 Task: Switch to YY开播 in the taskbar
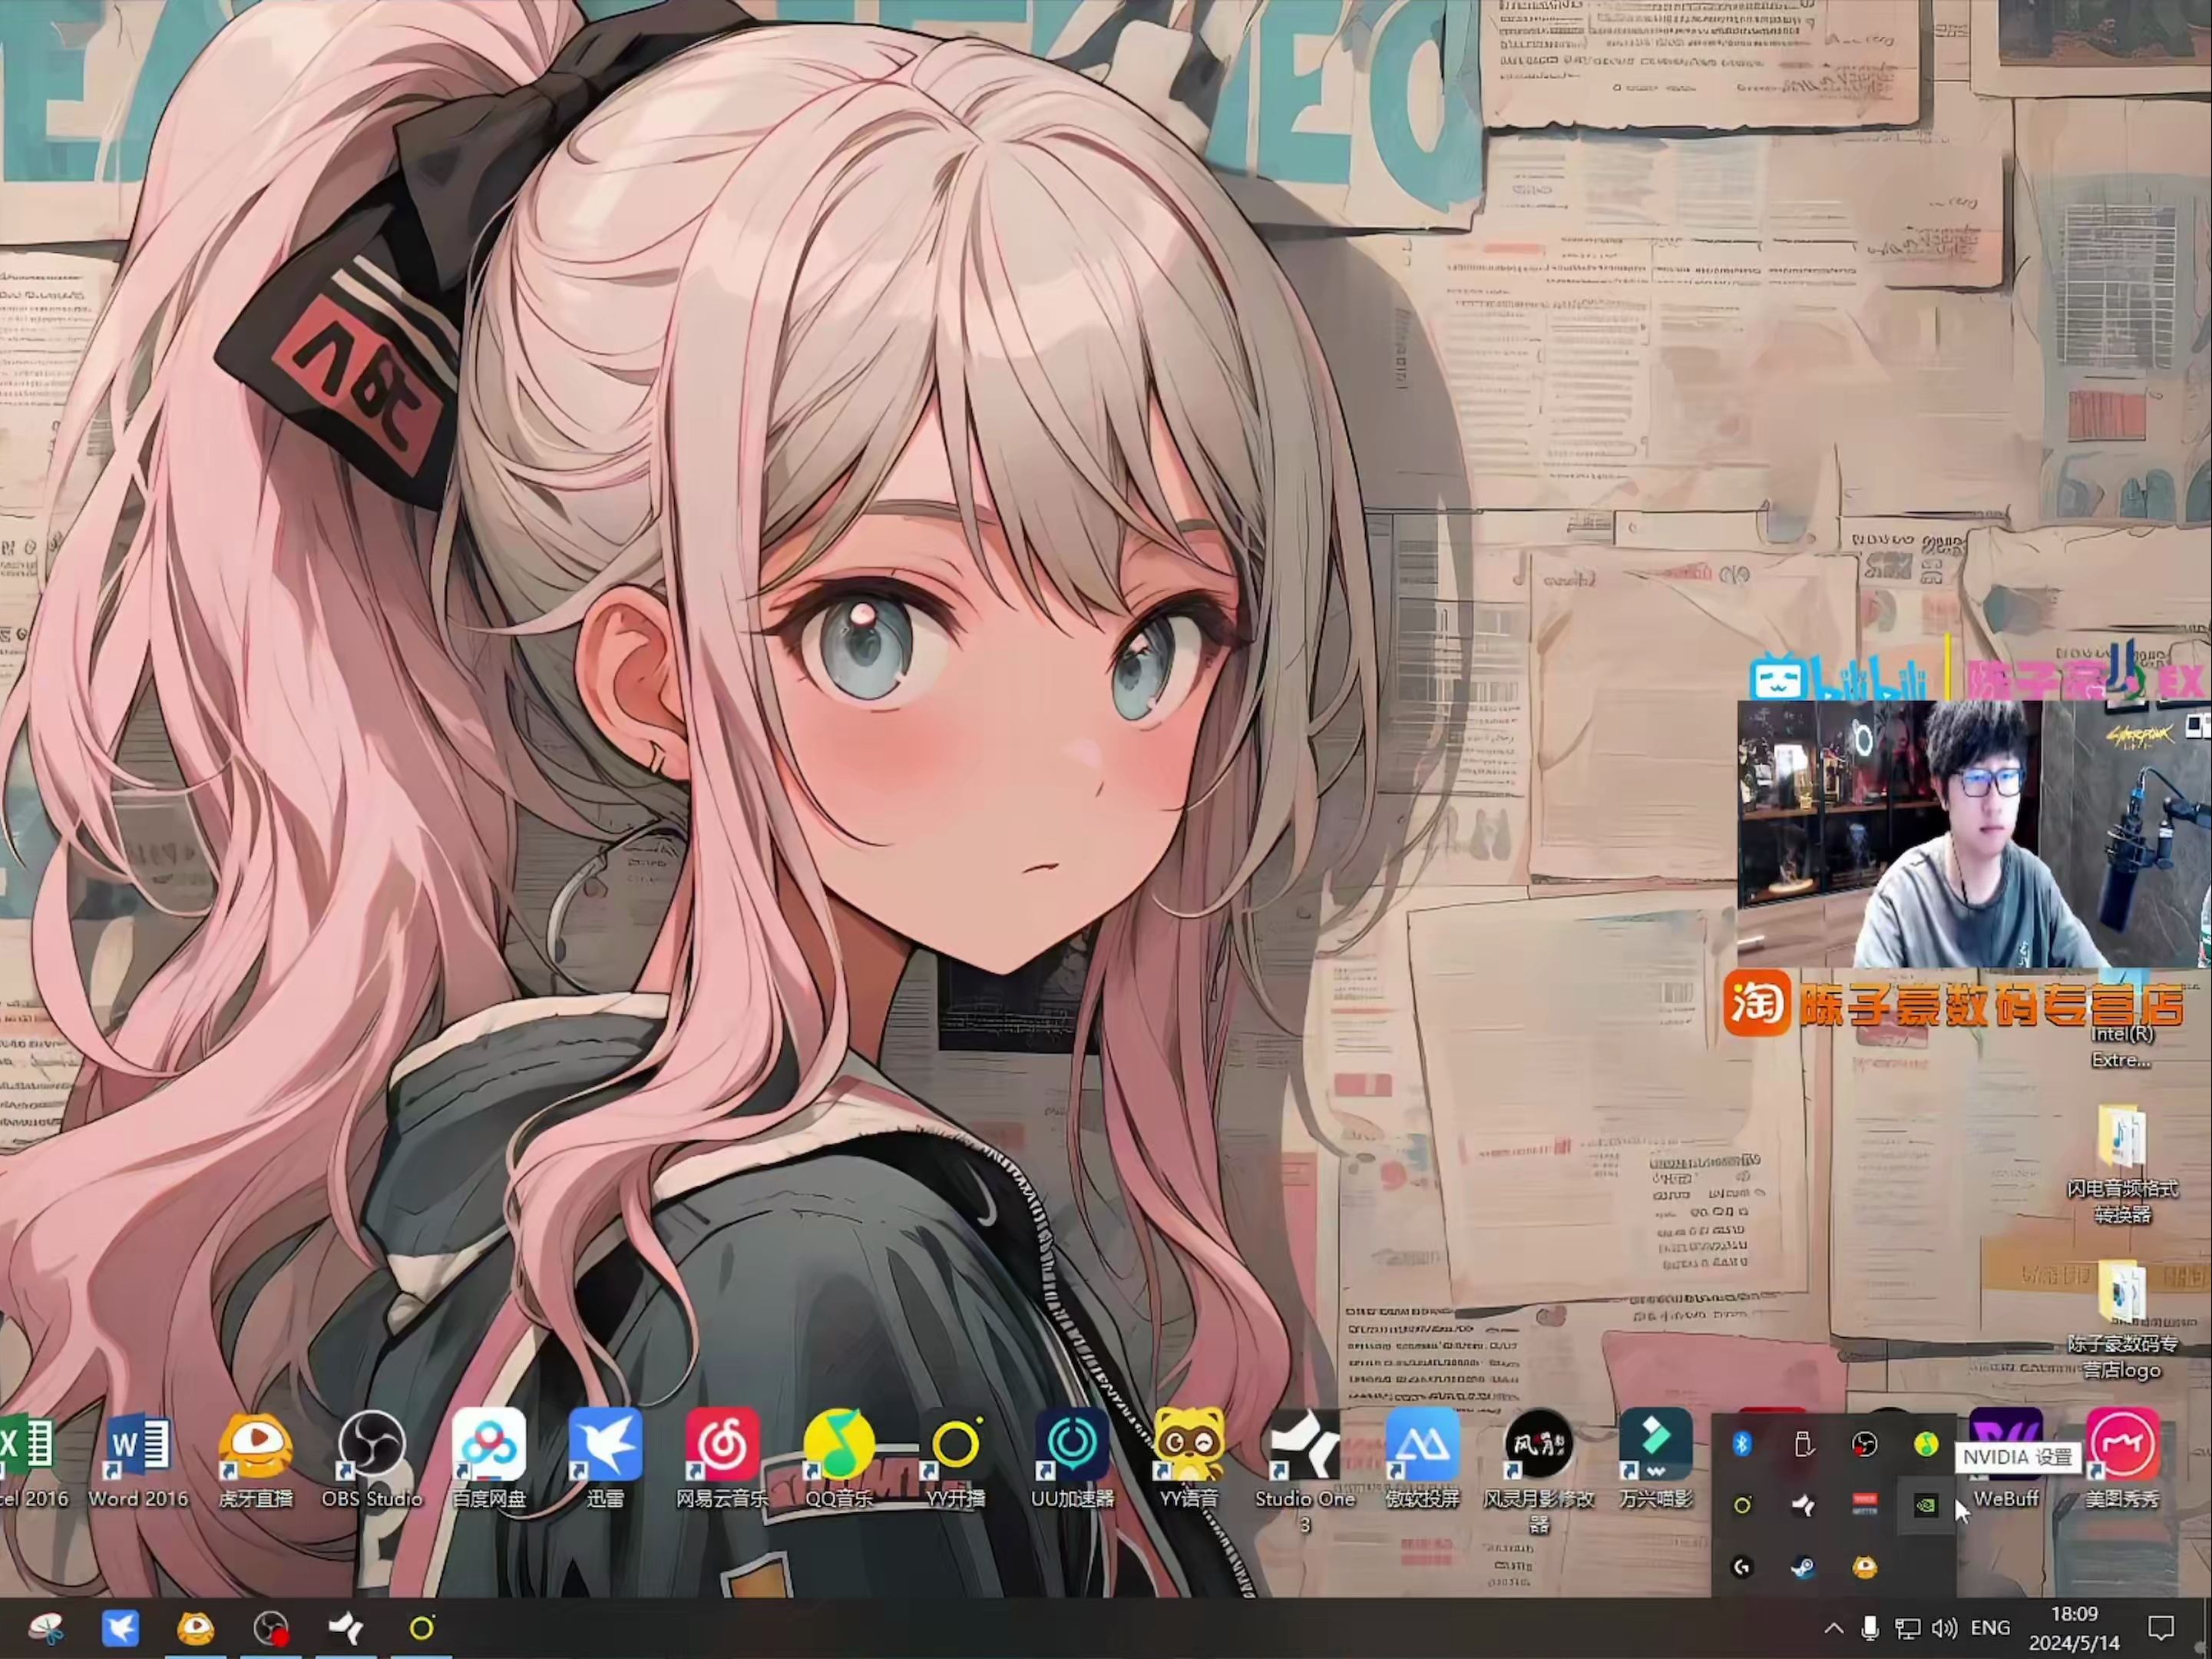tap(421, 1629)
